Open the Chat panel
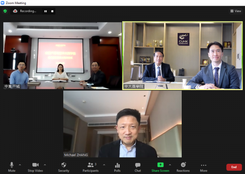This screenshot has width=245, height=174. pyautogui.click(x=138, y=166)
